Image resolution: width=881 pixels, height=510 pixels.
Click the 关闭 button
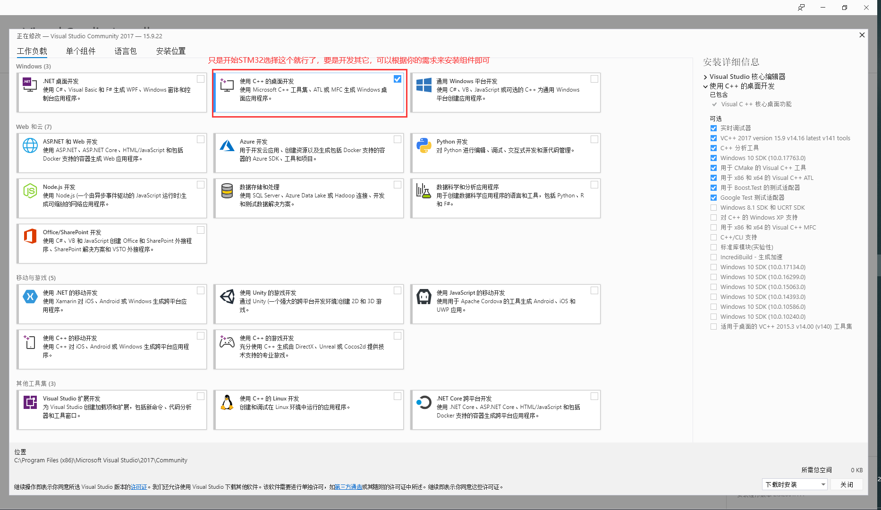[x=847, y=484]
